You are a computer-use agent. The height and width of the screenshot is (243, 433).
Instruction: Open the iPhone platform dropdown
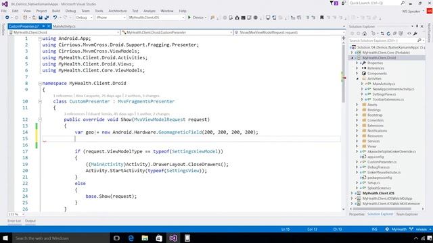coord(111,18)
